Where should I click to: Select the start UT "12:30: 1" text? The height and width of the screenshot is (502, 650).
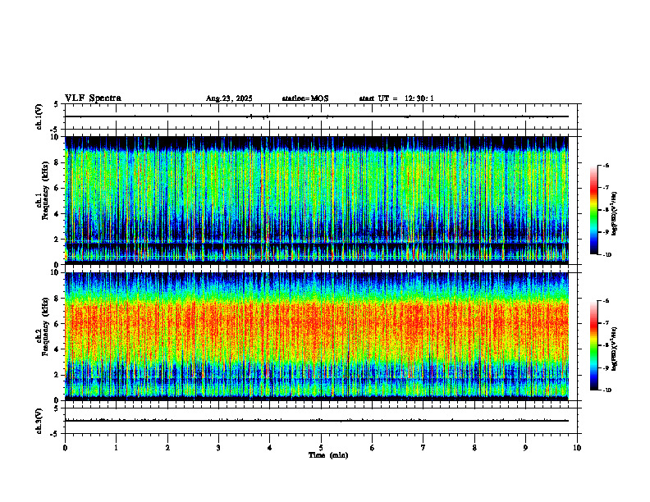point(419,98)
